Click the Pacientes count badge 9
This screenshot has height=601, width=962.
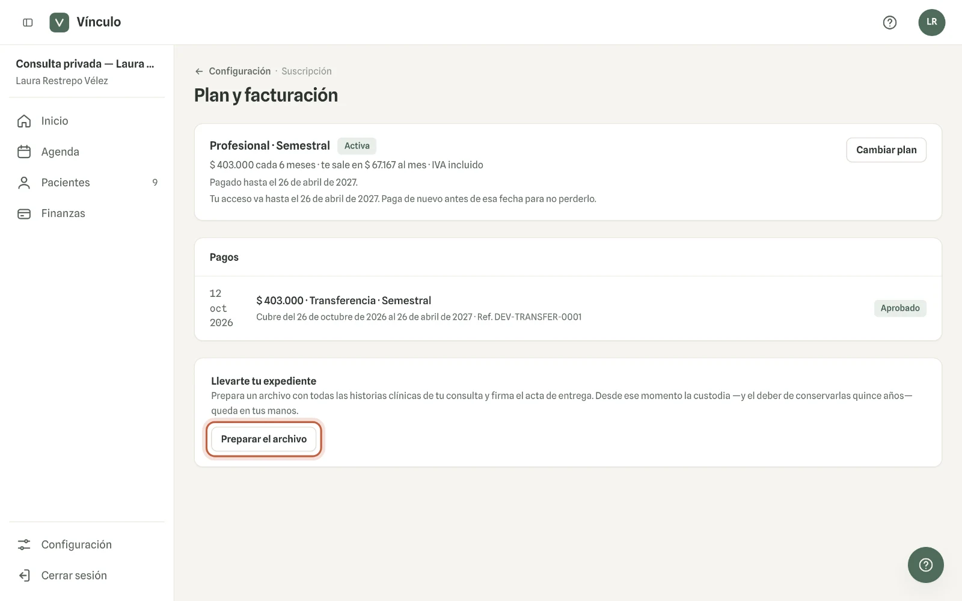[155, 183]
